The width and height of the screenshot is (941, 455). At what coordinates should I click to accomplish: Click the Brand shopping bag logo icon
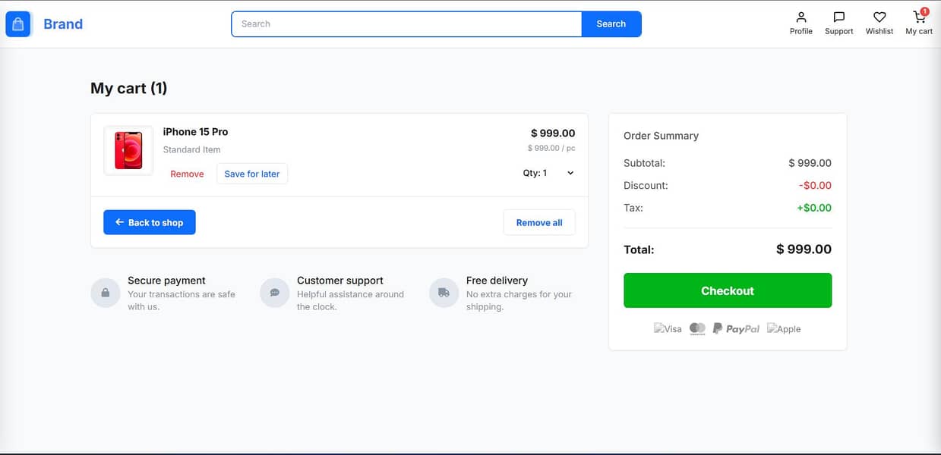coord(18,24)
